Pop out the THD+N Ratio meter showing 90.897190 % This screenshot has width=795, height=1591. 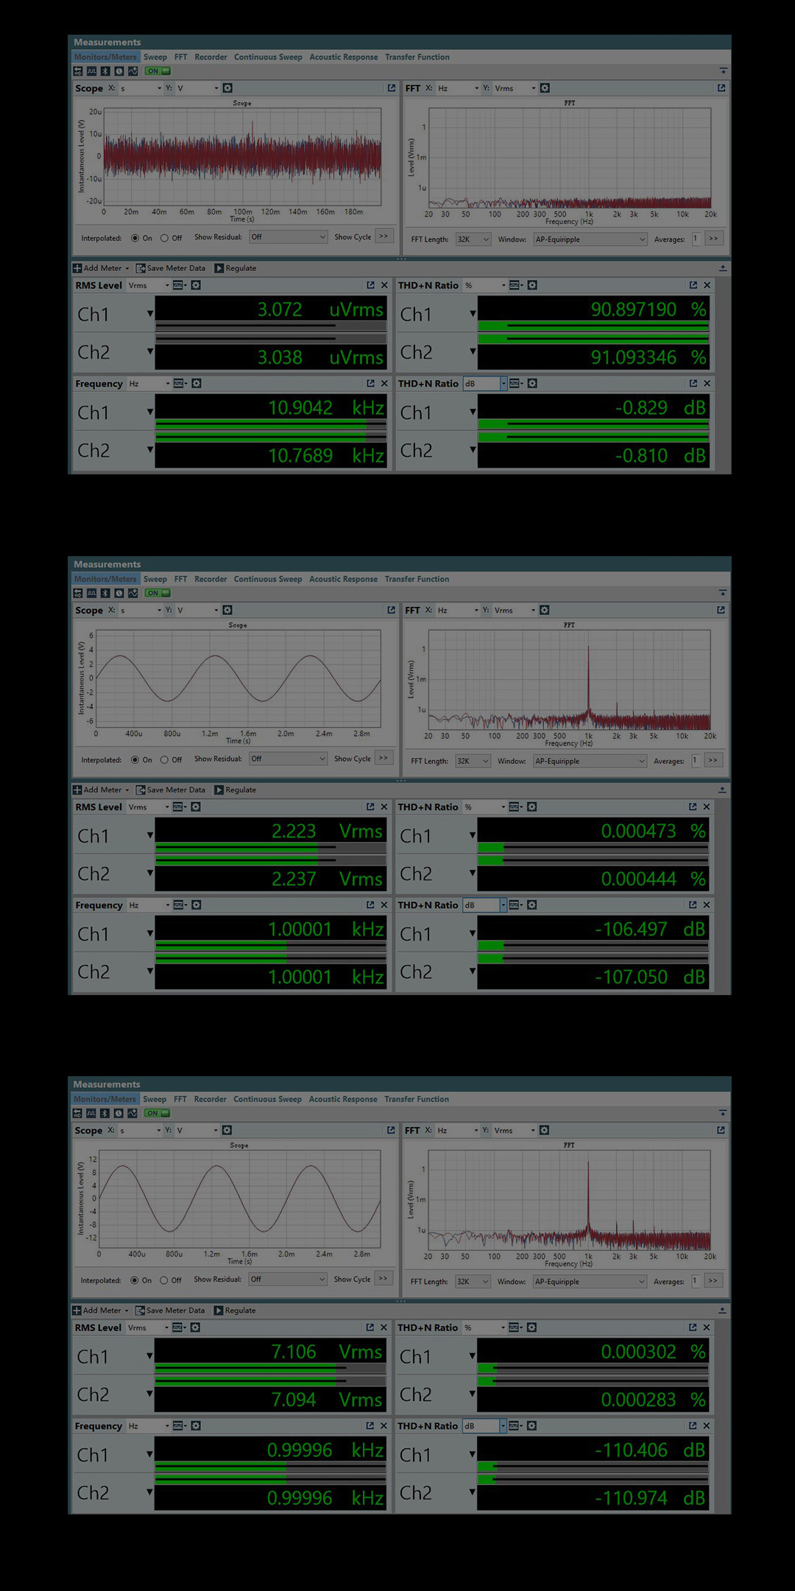pyautogui.click(x=693, y=285)
